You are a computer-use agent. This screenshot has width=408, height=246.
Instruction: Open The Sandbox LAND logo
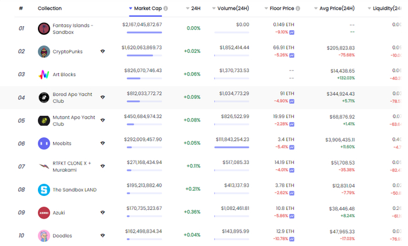point(44,190)
